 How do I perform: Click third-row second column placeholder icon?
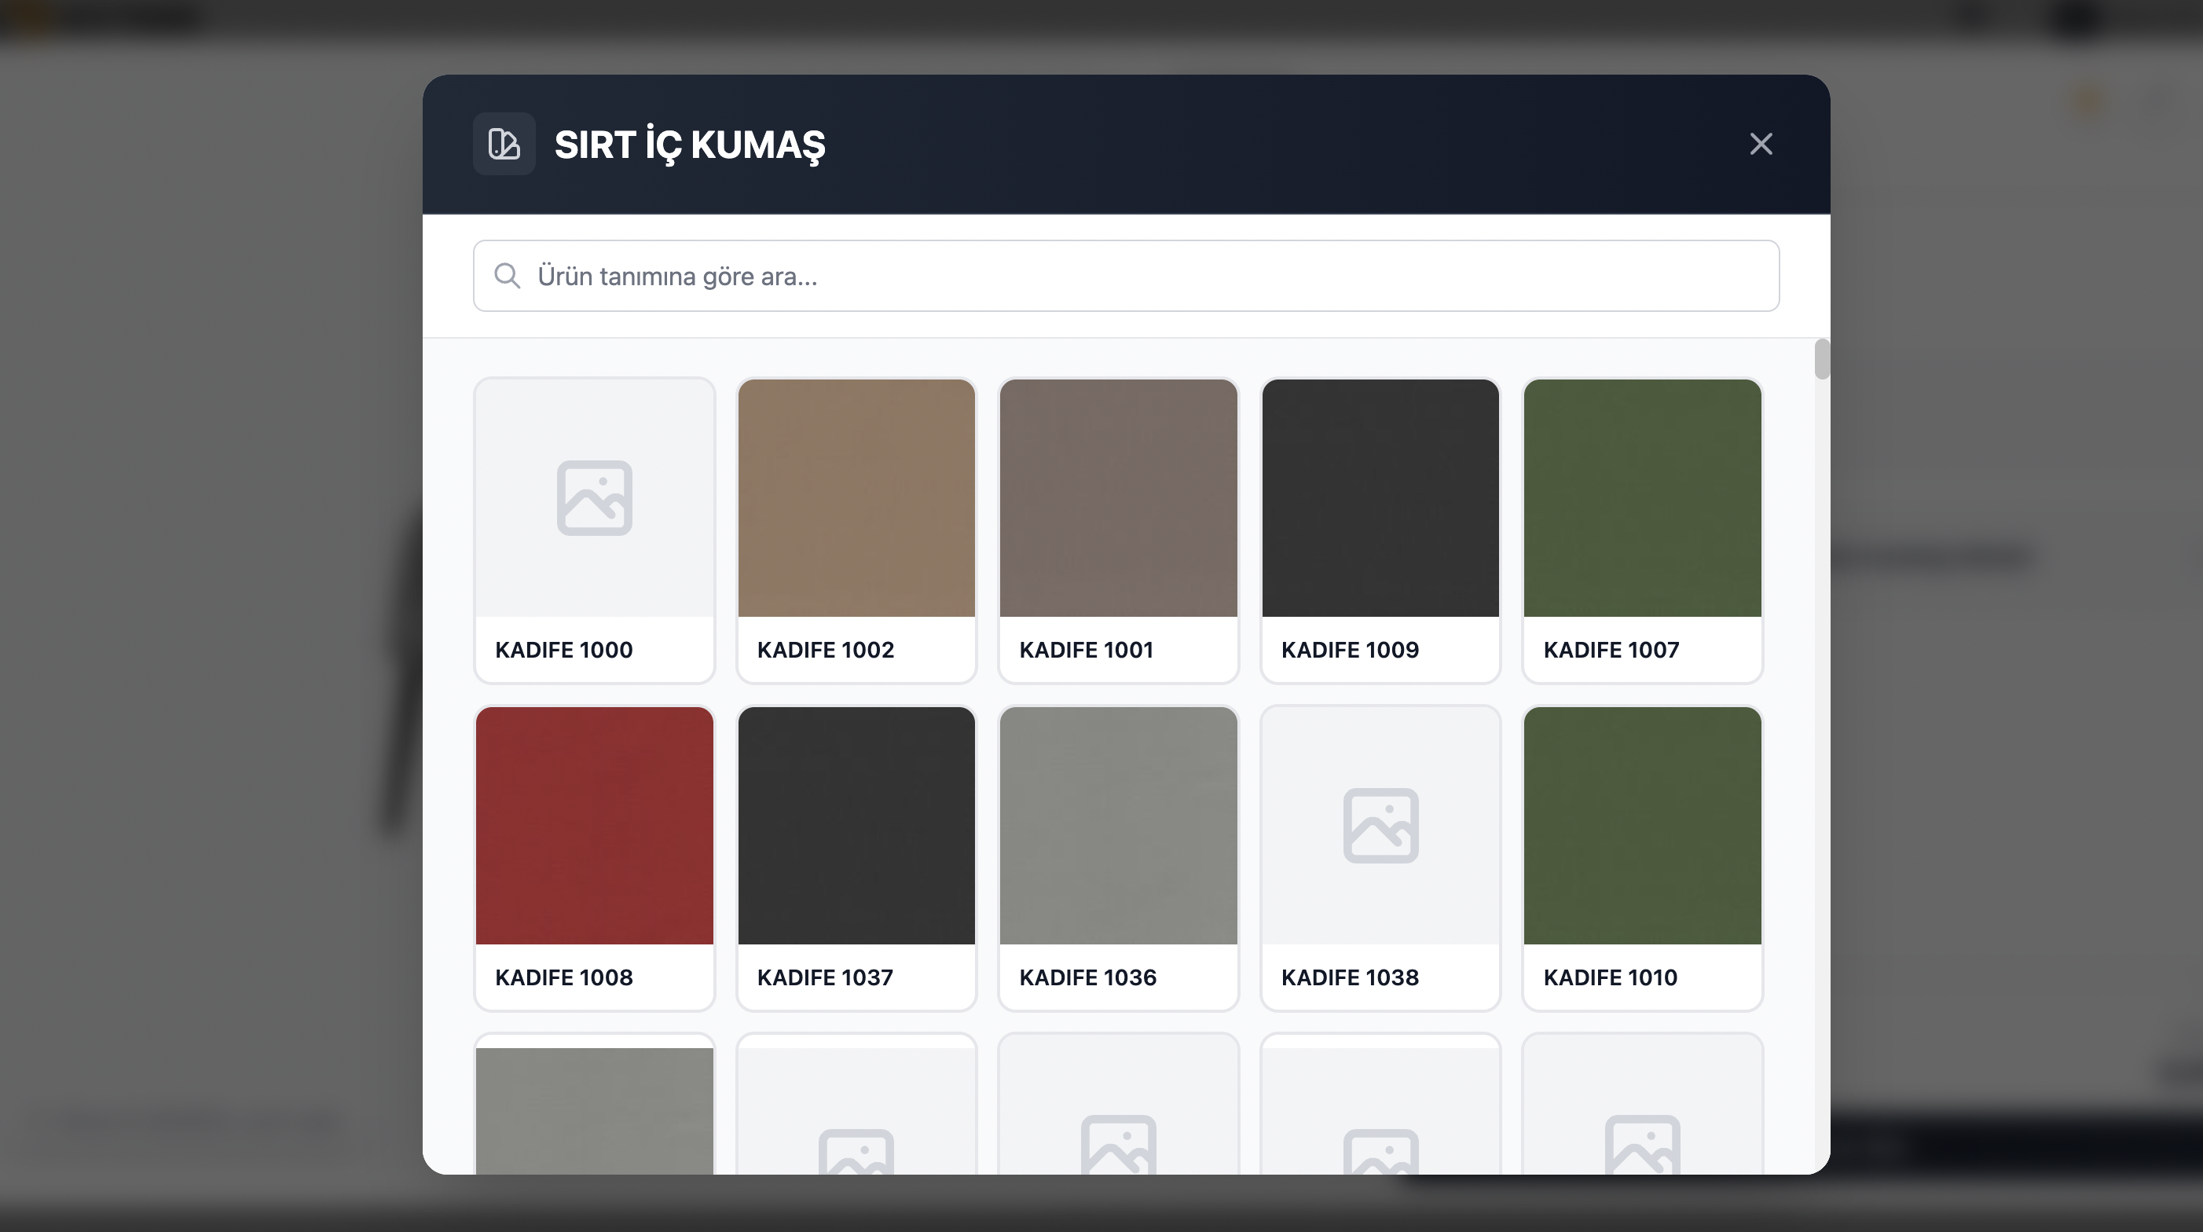click(856, 1150)
